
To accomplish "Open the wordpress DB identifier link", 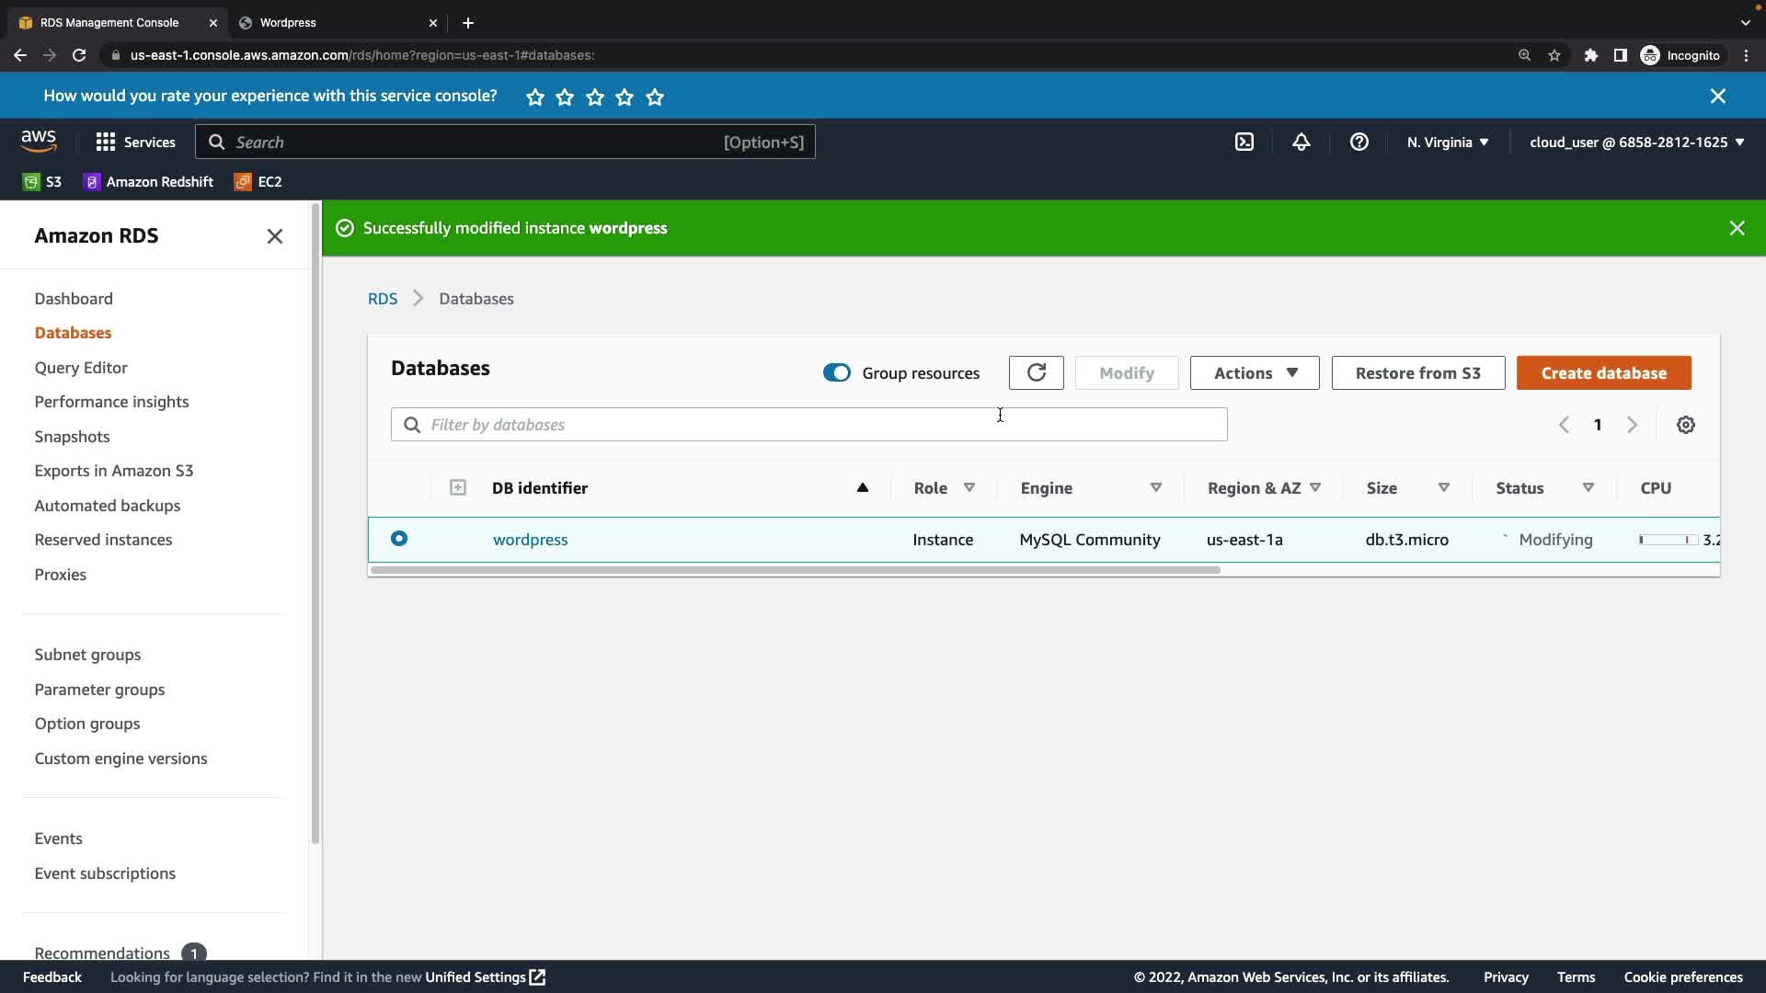I will pos(530,540).
